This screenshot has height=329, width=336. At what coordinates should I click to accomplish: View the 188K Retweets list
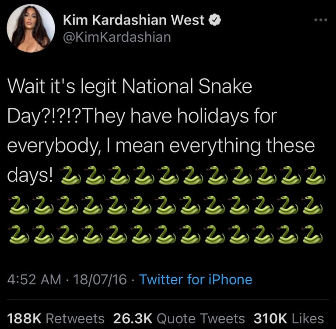(x=56, y=318)
